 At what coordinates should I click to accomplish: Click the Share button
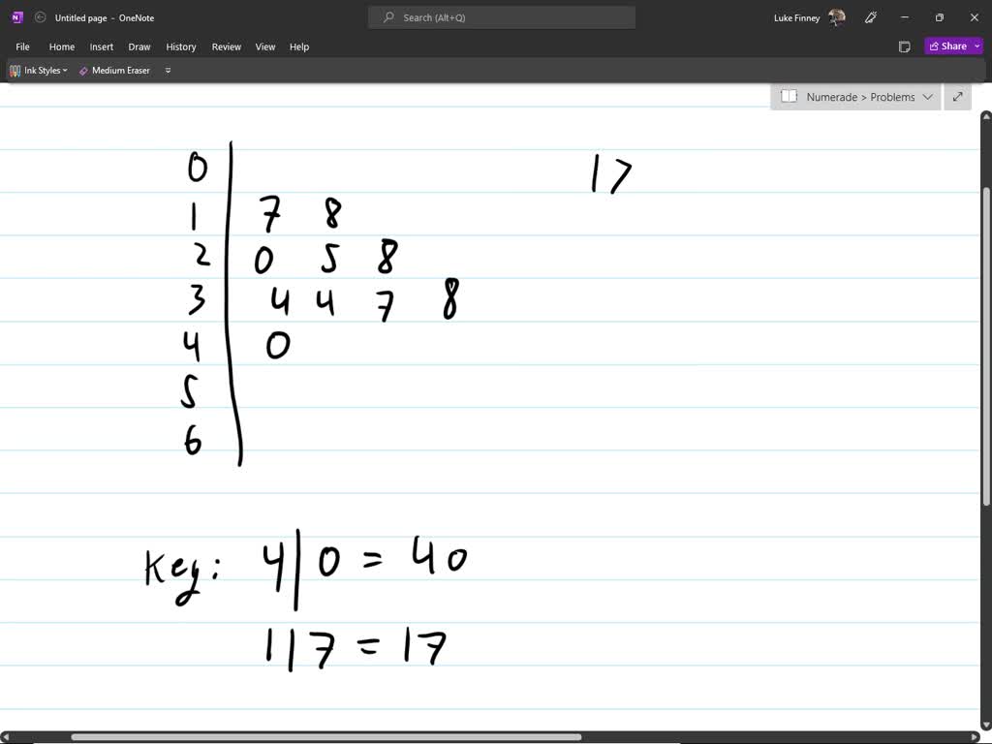tap(947, 46)
